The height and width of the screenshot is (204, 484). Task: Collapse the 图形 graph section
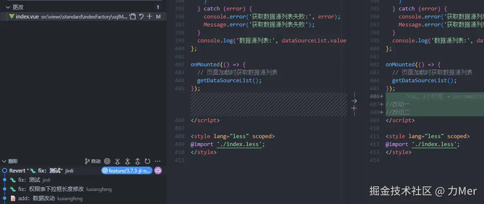pyautogui.click(x=4, y=161)
